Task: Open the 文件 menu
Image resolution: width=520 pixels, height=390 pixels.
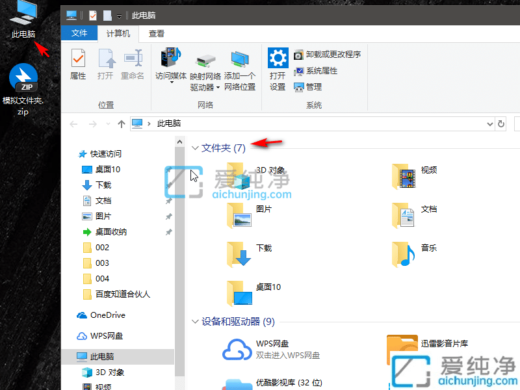Action: pyautogui.click(x=79, y=33)
